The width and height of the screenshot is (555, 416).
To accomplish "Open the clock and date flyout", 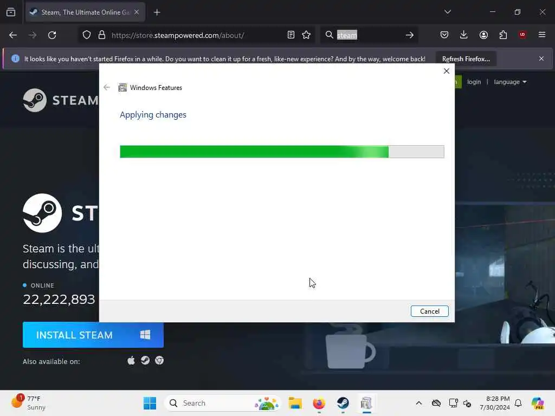I will [x=495, y=403].
